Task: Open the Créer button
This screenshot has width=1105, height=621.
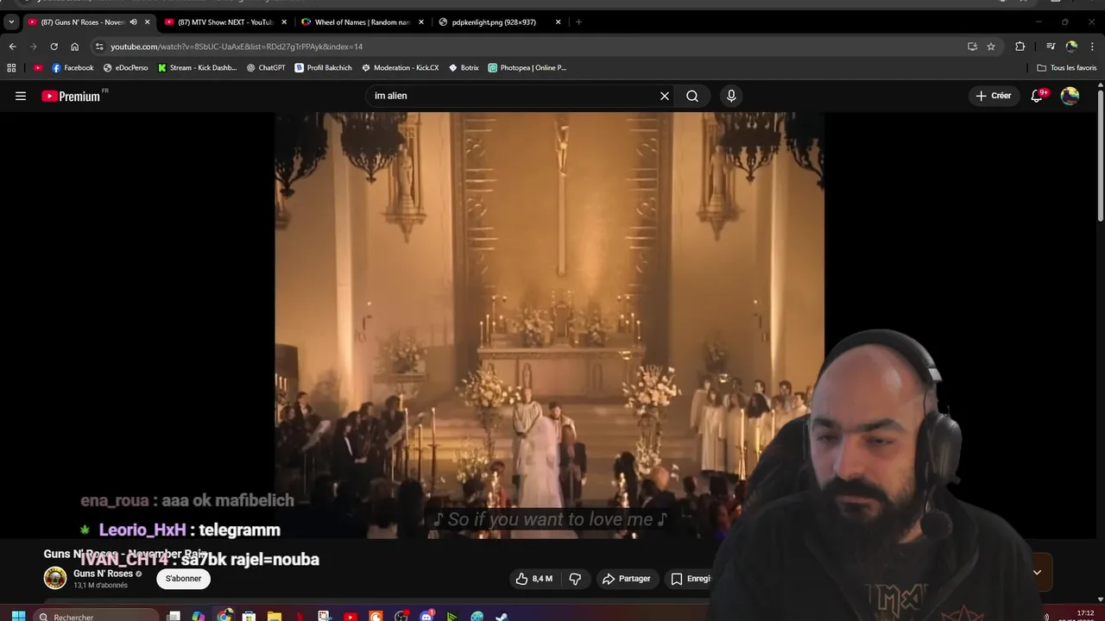Action: click(x=994, y=96)
